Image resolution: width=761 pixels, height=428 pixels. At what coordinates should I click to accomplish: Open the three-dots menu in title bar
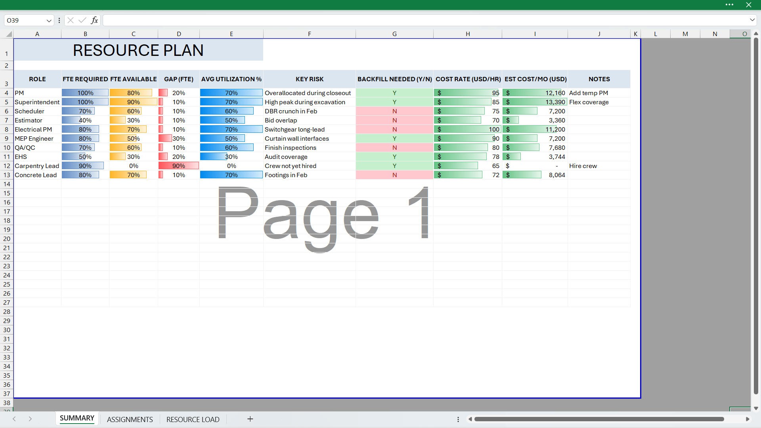pyautogui.click(x=729, y=5)
